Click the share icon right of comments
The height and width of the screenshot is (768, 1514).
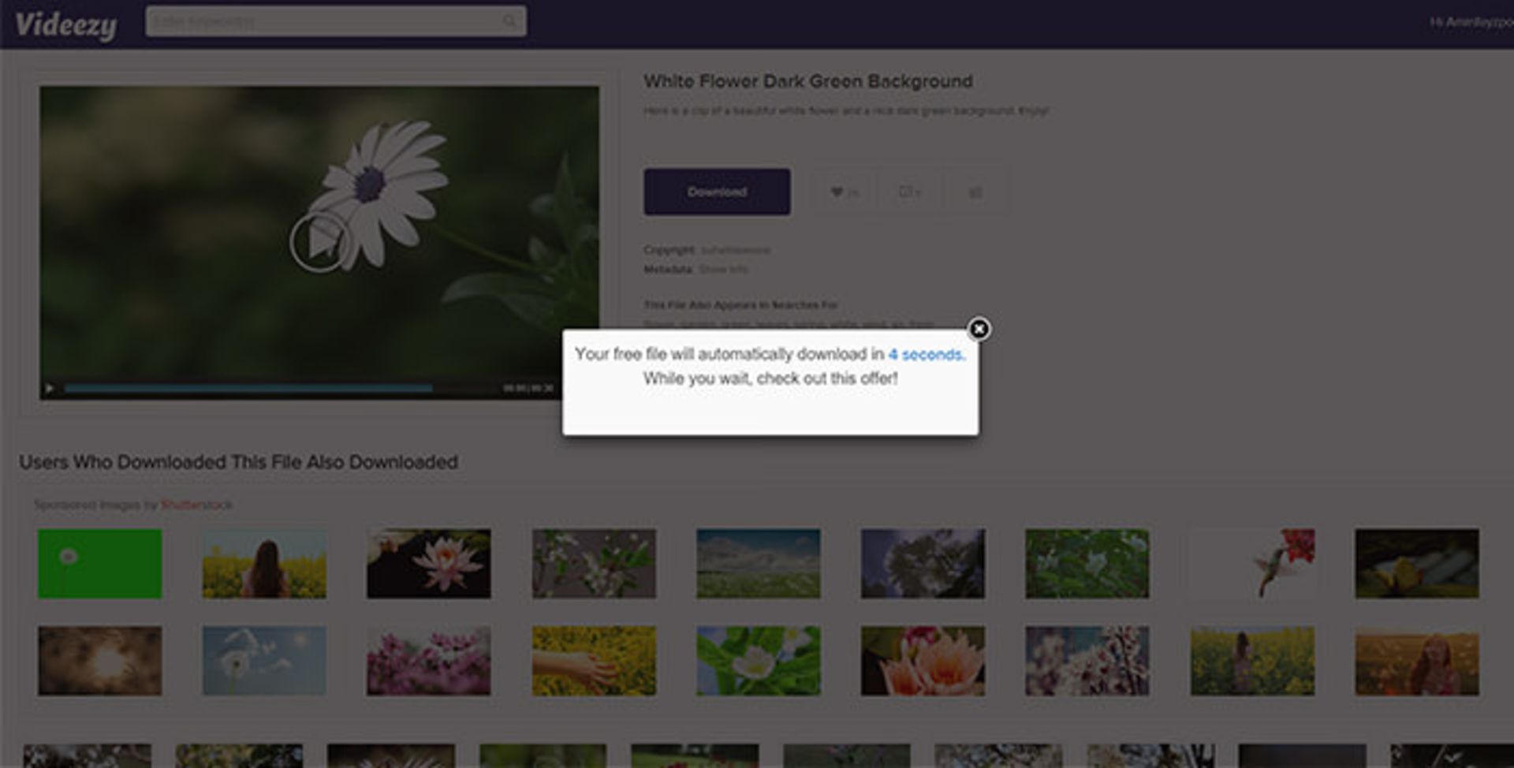point(975,192)
